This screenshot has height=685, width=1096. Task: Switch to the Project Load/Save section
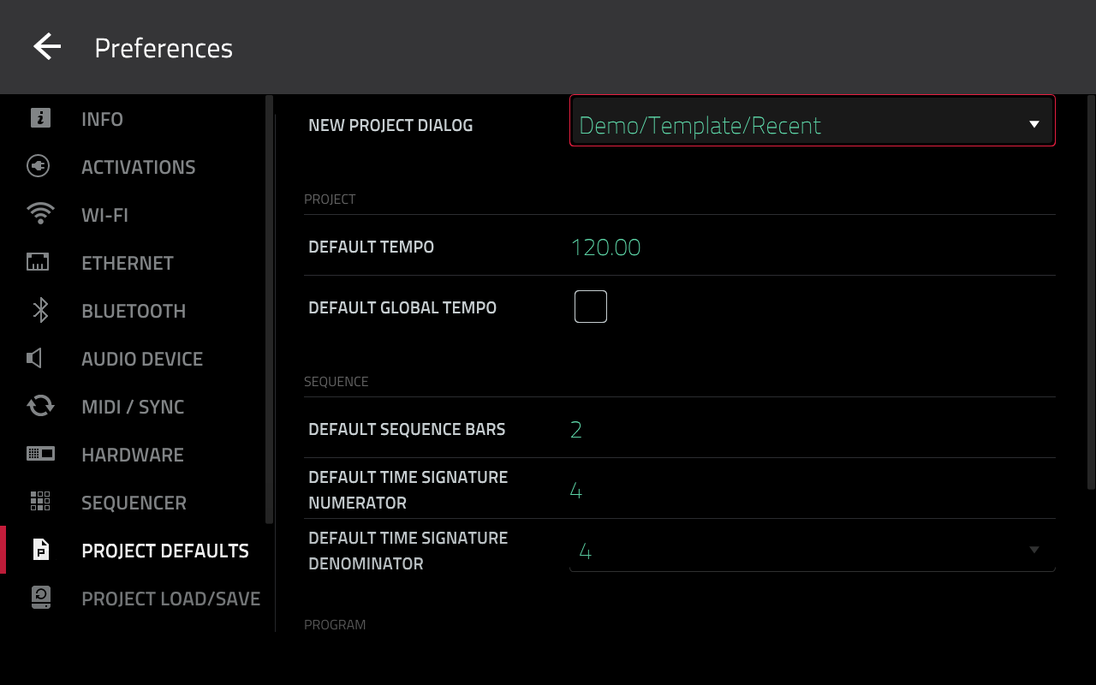(170, 599)
